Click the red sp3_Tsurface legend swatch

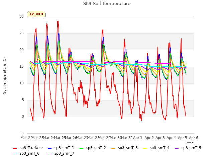pyautogui.click(x=15, y=148)
